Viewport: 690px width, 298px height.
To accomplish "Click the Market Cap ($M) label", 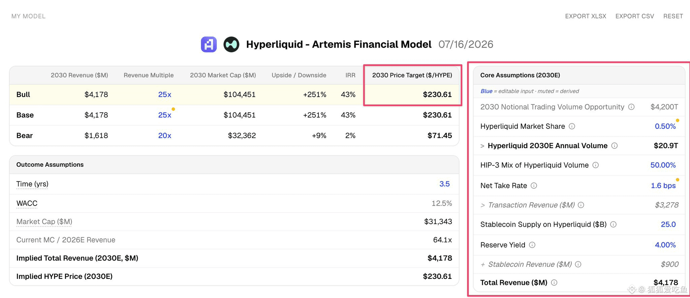I will (44, 222).
